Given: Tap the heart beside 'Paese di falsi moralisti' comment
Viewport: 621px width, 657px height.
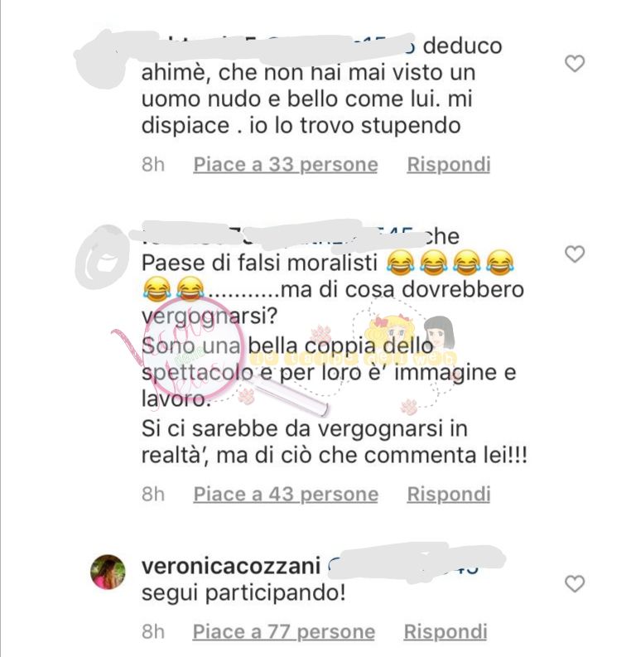Looking at the screenshot, I should [575, 254].
